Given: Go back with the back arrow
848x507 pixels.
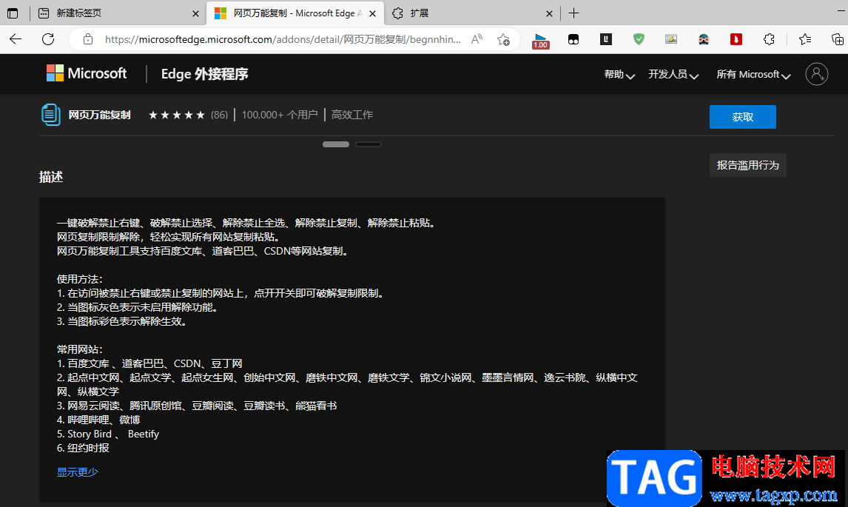Looking at the screenshot, I should (x=16, y=39).
